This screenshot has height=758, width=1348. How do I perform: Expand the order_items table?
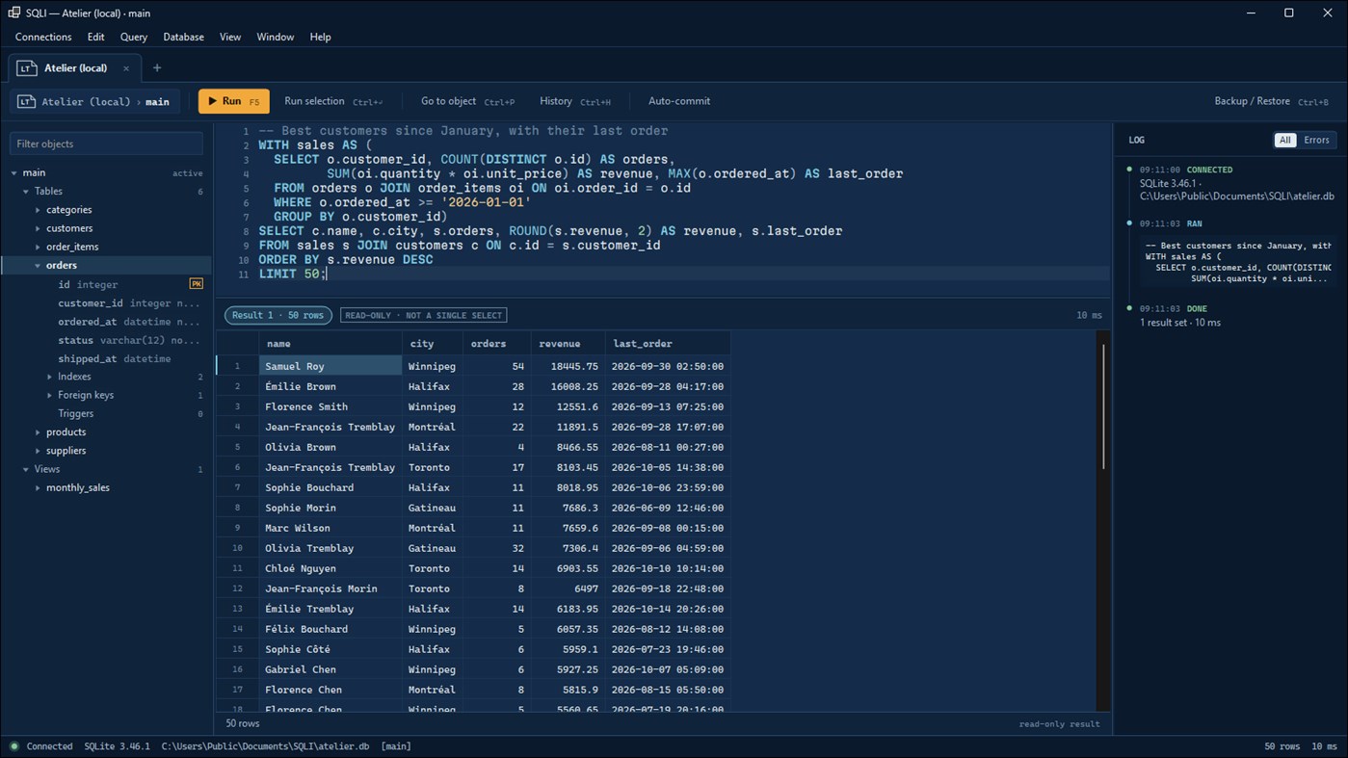39,247
